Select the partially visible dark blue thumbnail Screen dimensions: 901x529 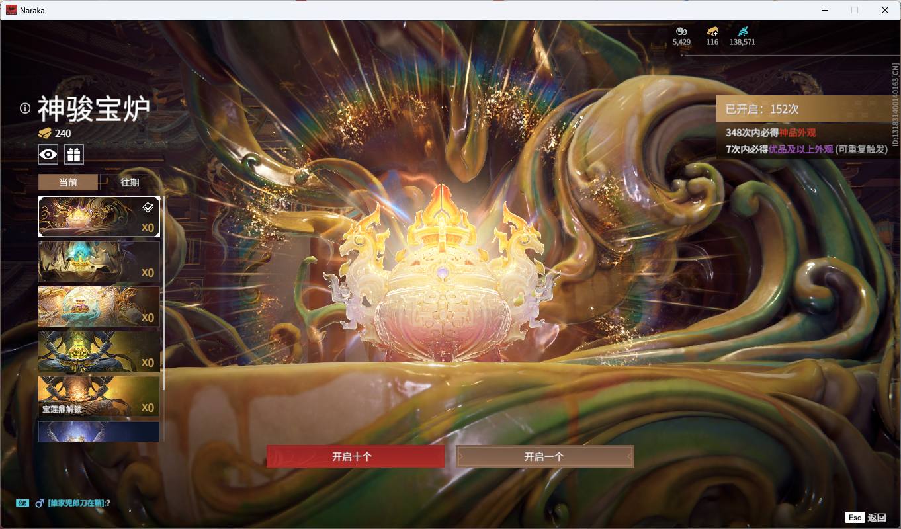(99, 431)
